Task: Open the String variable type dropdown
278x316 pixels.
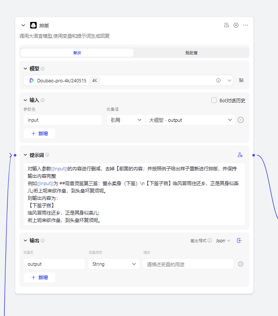Action: [x=114, y=264]
